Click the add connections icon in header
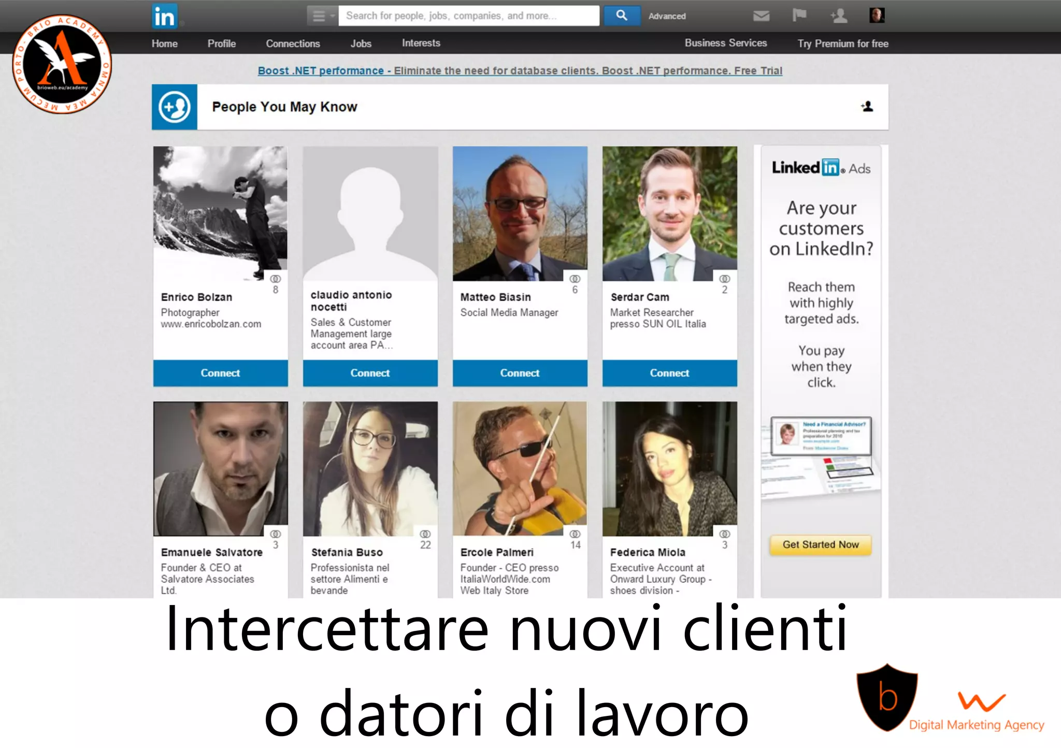1061x748 pixels. 839,16
